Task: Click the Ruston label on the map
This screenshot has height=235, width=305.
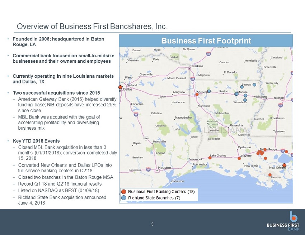Action: 224,91
